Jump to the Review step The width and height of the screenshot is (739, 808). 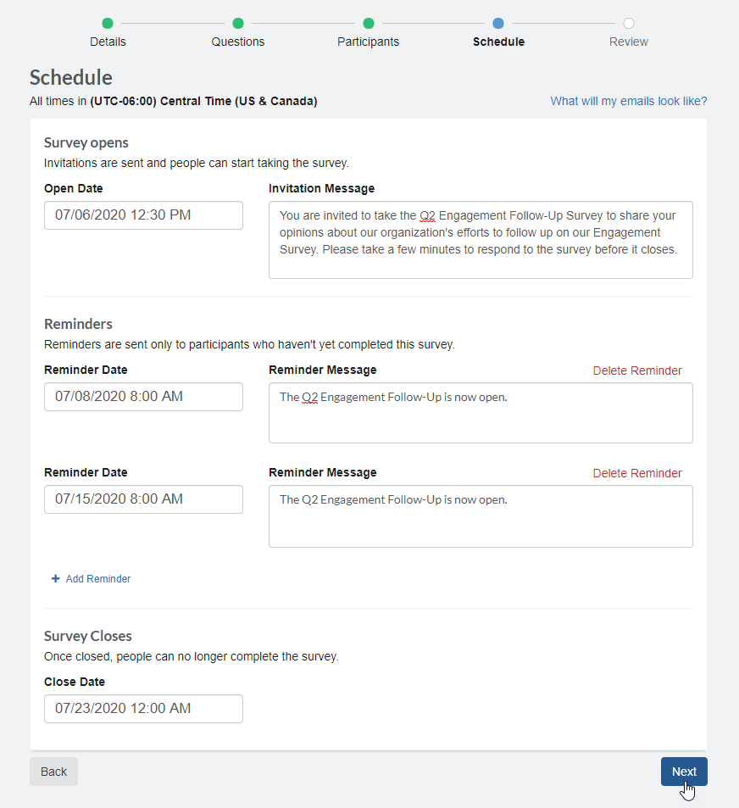tap(628, 41)
